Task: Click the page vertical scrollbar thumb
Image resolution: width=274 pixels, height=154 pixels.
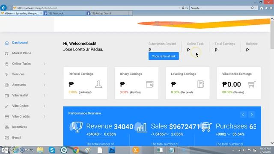Action: pyautogui.click(x=272, y=35)
